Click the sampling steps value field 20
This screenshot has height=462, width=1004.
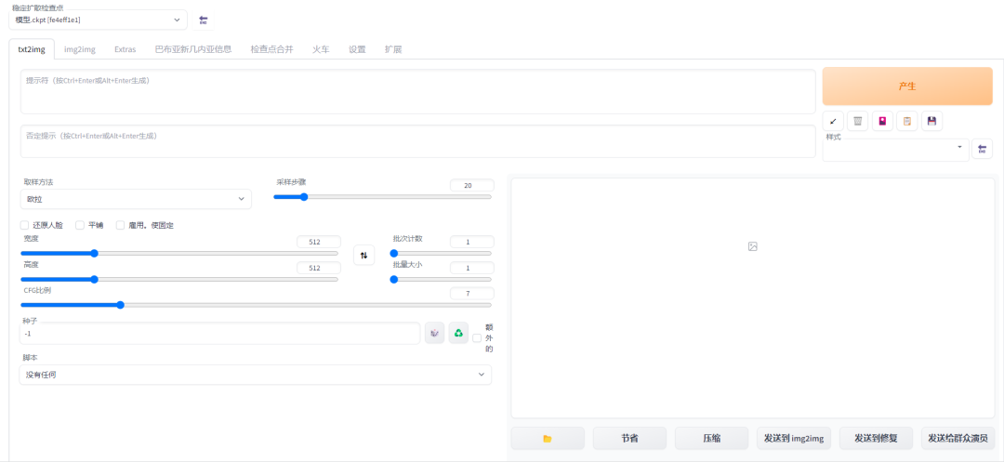click(x=472, y=186)
